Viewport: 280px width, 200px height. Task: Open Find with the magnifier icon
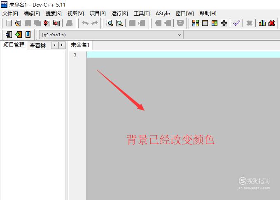[110, 23]
